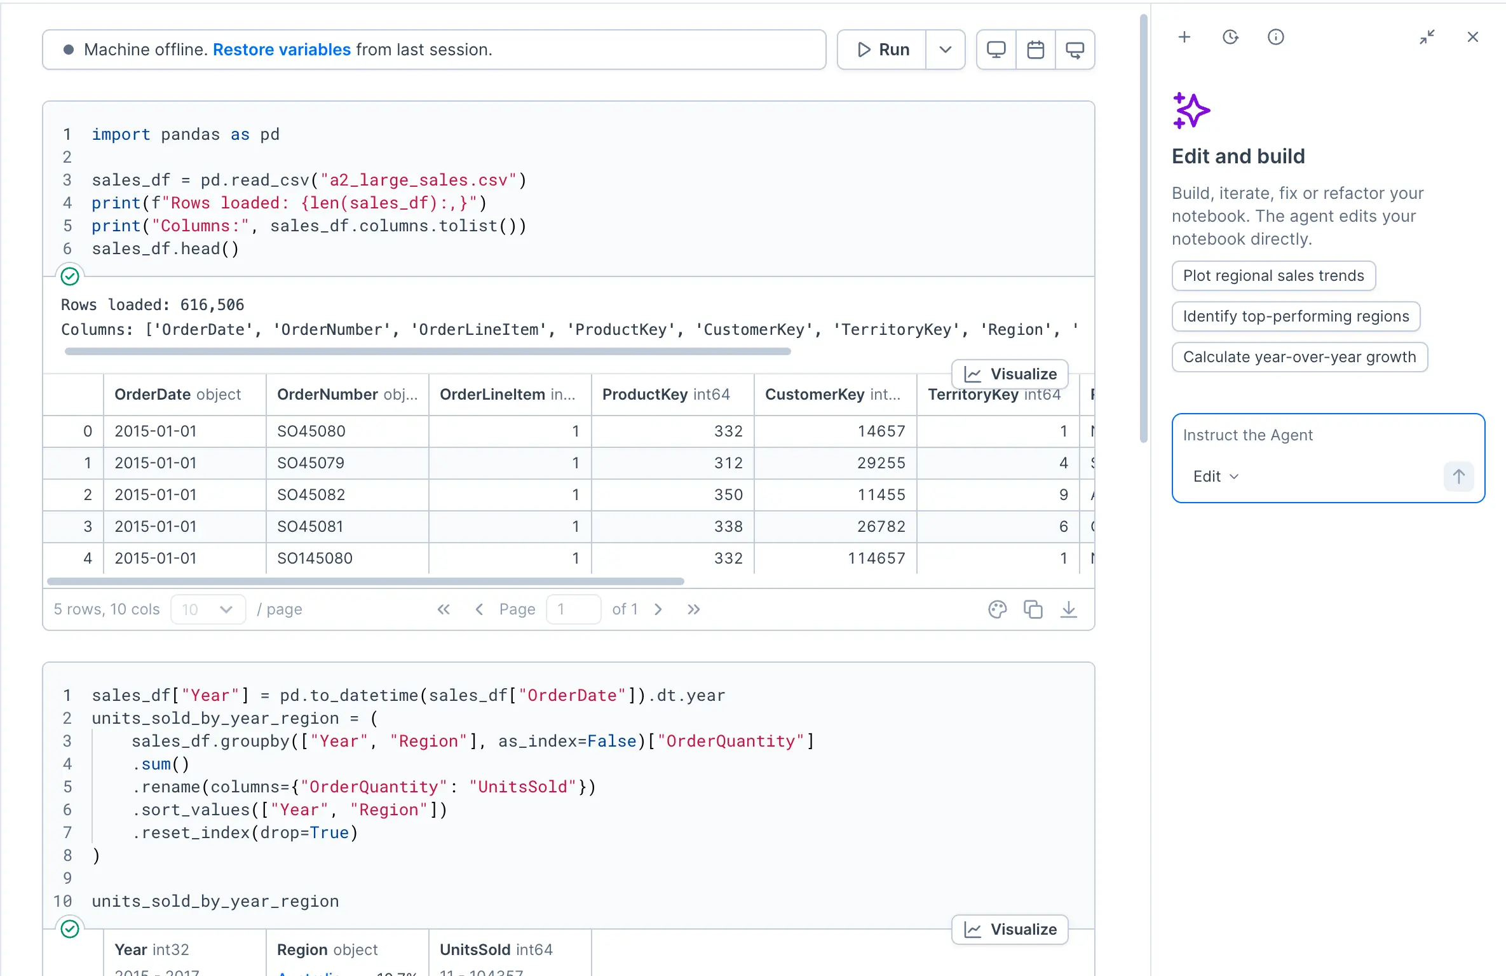
Task: Open the rows per page dropdown
Action: (208, 609)
